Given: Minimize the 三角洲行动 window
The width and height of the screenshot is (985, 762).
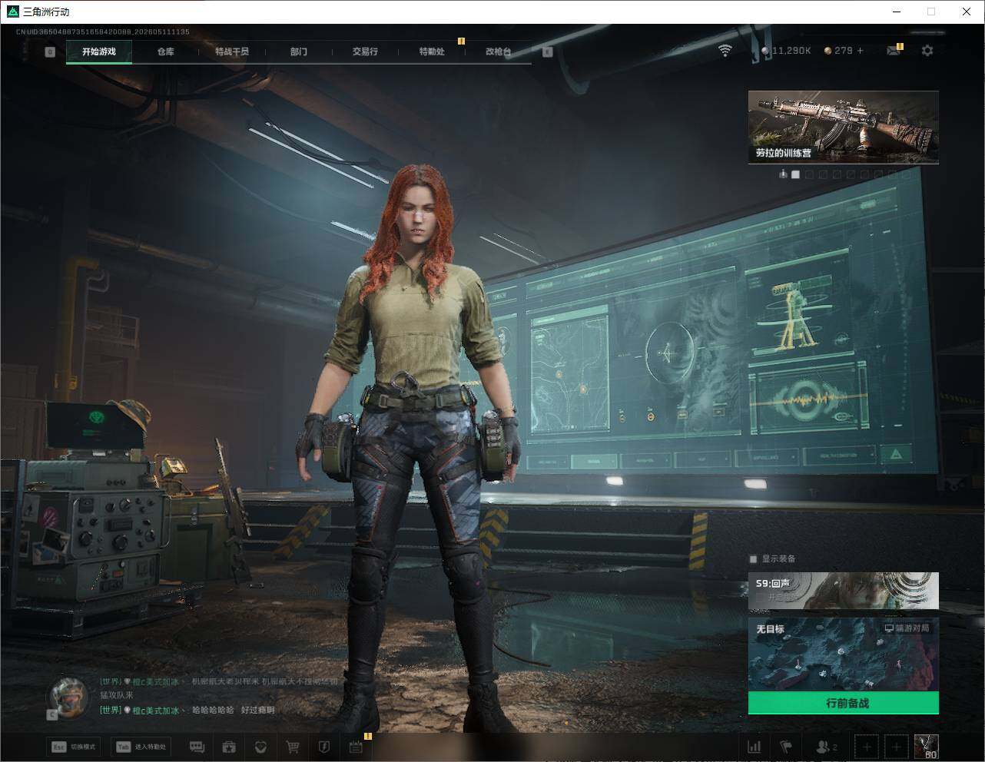Looking at the screenshot, I should [897, 12].
